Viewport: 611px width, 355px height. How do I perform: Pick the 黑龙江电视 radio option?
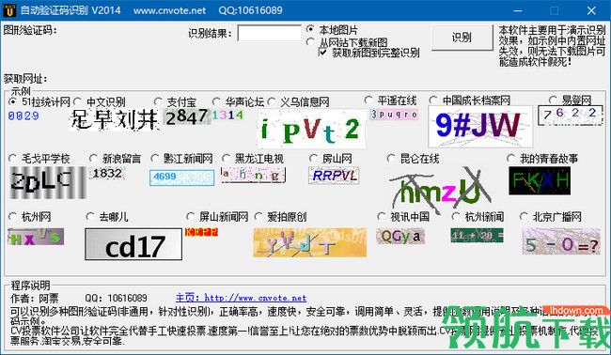[226, 159]
